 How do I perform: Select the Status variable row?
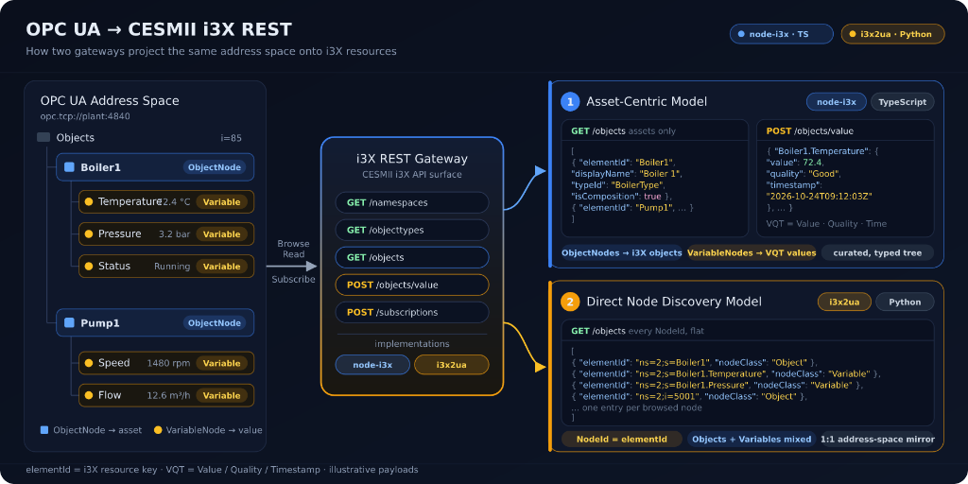(166, 266)
